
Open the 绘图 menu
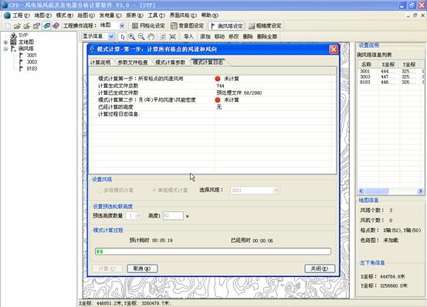tap(86, 15)
